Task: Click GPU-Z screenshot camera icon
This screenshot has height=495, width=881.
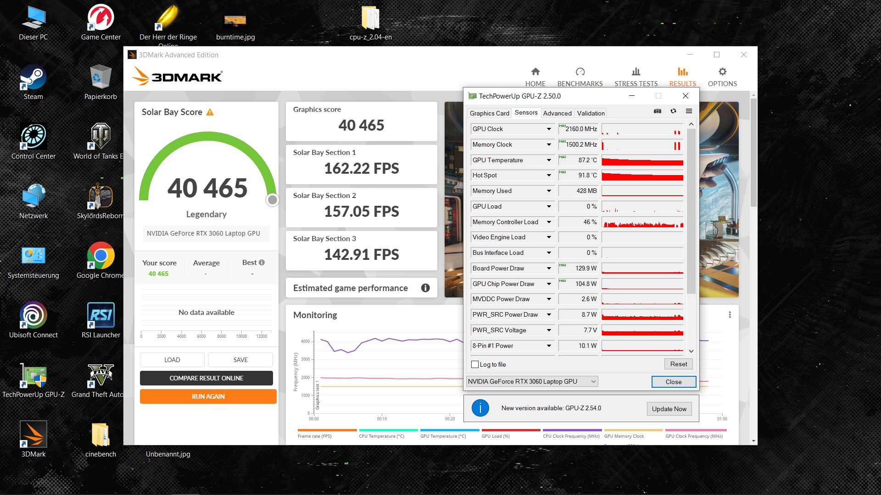Action: click(x=658, y=111)
